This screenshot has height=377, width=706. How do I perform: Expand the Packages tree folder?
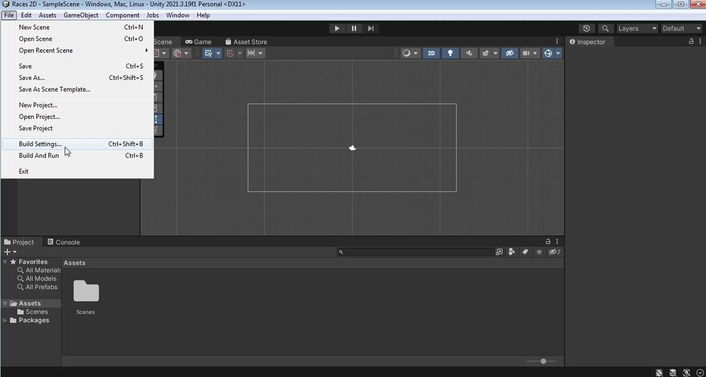click(x=5, y=320)
